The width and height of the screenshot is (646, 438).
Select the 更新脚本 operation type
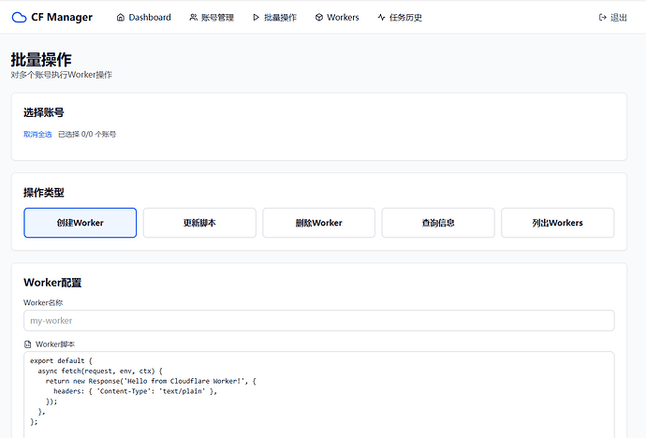point(199,223)
